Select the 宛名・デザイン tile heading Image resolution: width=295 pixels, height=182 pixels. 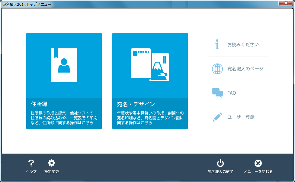tap(136, 104)
